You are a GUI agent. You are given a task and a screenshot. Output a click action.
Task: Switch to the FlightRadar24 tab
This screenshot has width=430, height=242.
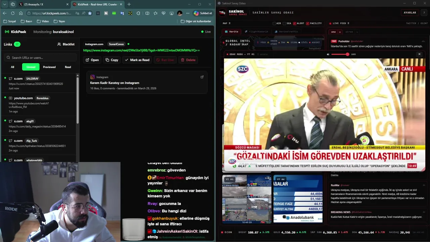point(256,32)
